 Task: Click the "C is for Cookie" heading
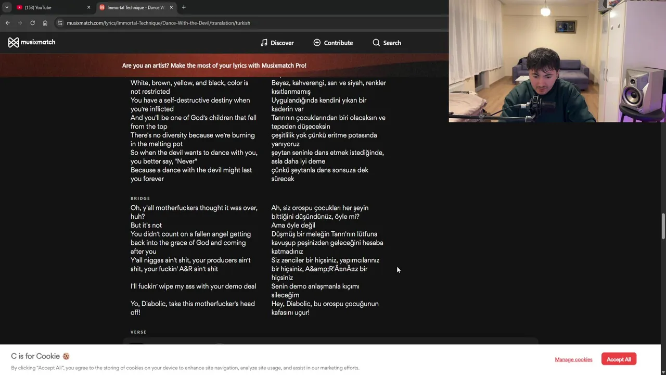coord(40,356)
